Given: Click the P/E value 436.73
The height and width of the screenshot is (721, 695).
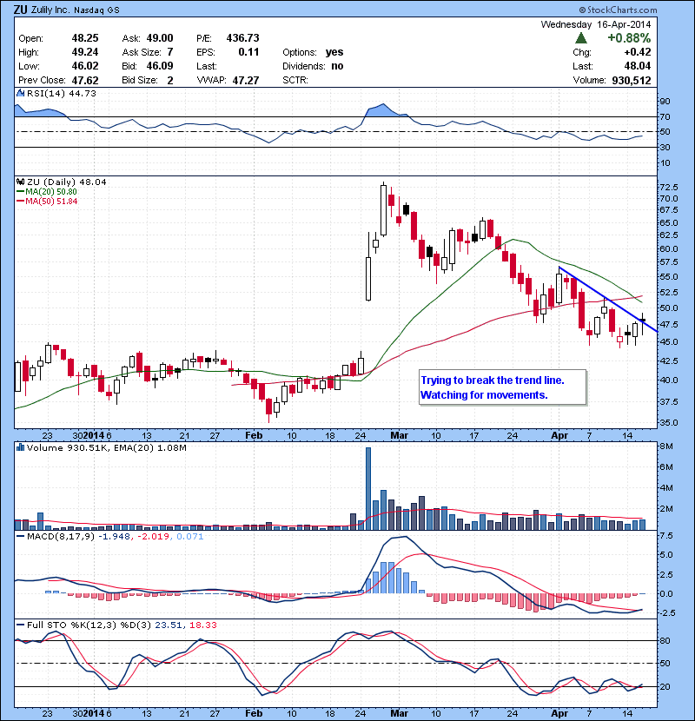Looking at the screenshot, I should [x=243, y=38].
